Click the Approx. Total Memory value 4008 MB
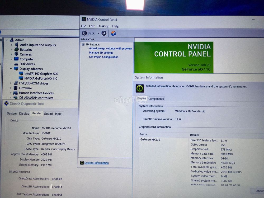264x198 pixels. 46,154
